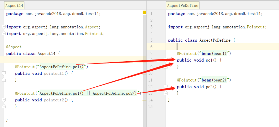Viewport: 279px width, 127px height.
Task: Switch to the Aspect14 editor tab
Action: [x=14, y=5]
